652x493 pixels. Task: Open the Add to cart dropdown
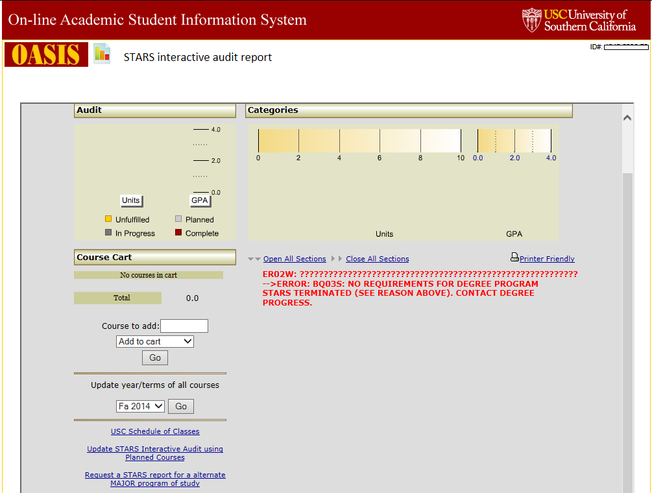[x=154, y=342]
